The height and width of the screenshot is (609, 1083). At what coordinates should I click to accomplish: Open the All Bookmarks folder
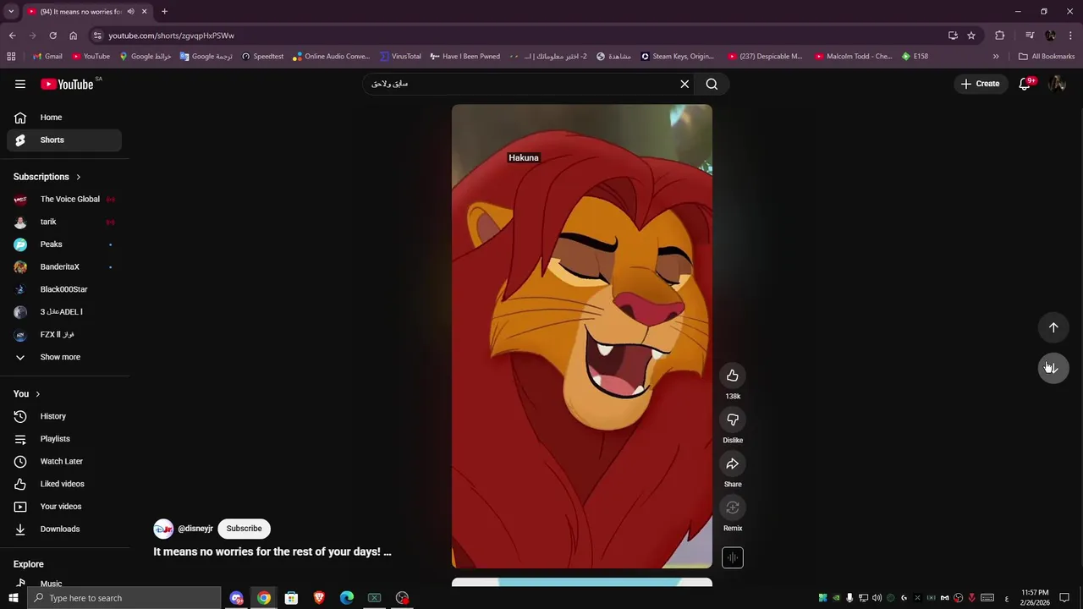tap(1047, 57)
